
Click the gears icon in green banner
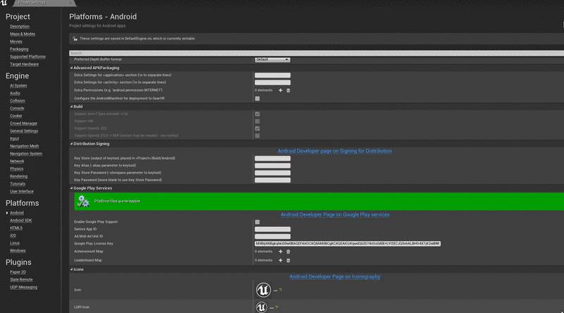point(83,202)
